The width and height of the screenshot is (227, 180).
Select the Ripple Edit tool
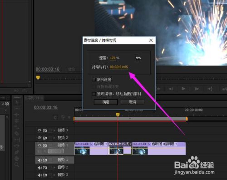coord(17,115)
